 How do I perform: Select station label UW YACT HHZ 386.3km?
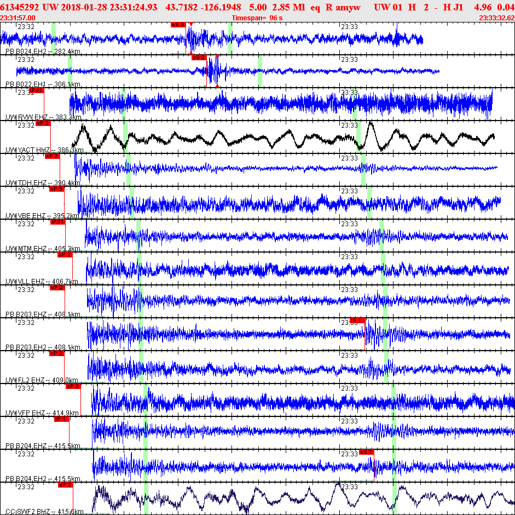44,150
